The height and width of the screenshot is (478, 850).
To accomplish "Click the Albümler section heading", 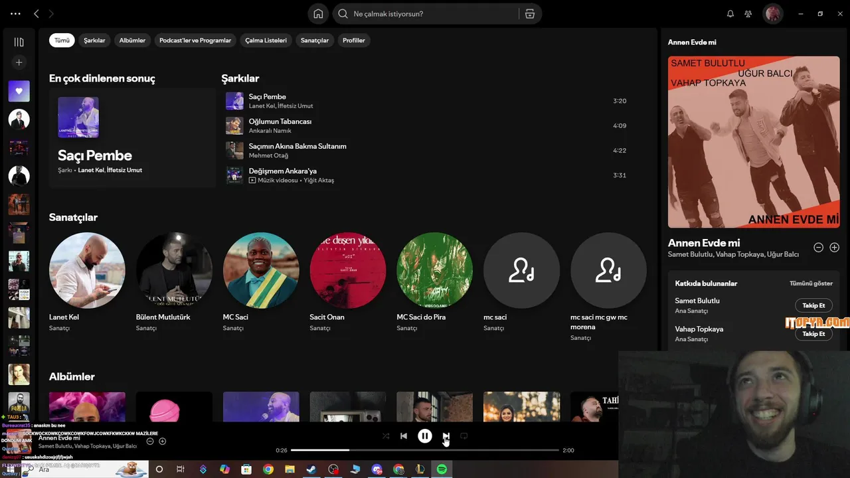I will point(72,376).
